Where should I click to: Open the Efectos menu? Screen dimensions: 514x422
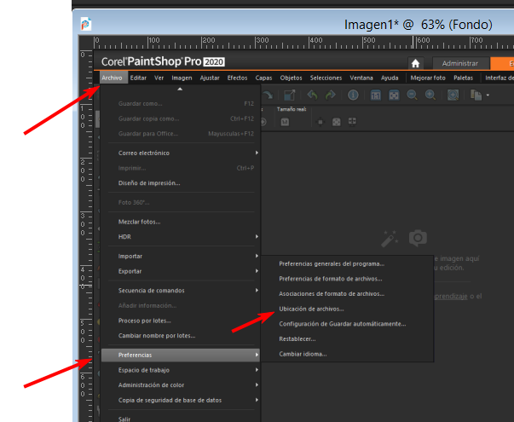point(237,78)
